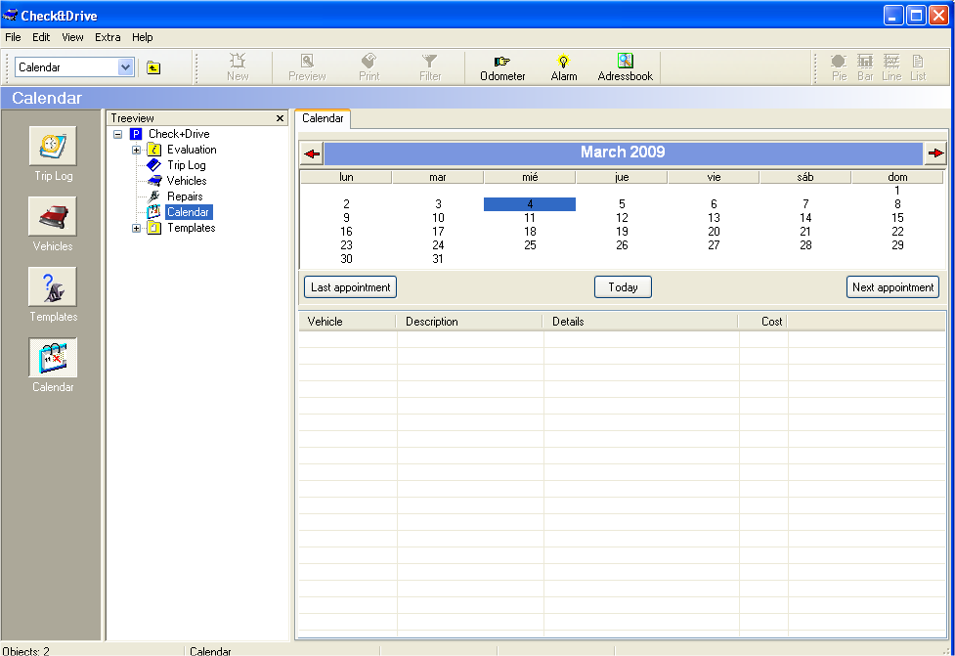This screenshot has height=656, width=955.
Task: Click the Details column header
Action: coord(640,321)
